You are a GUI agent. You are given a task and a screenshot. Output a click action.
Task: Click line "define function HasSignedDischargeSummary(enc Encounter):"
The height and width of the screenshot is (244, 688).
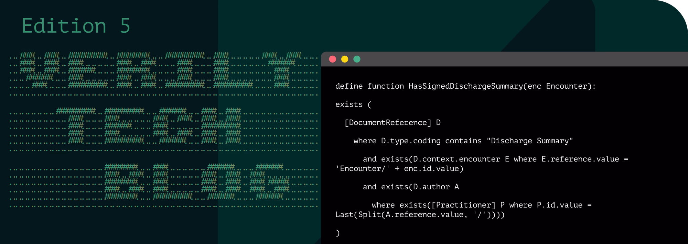(x=465, y=86)
